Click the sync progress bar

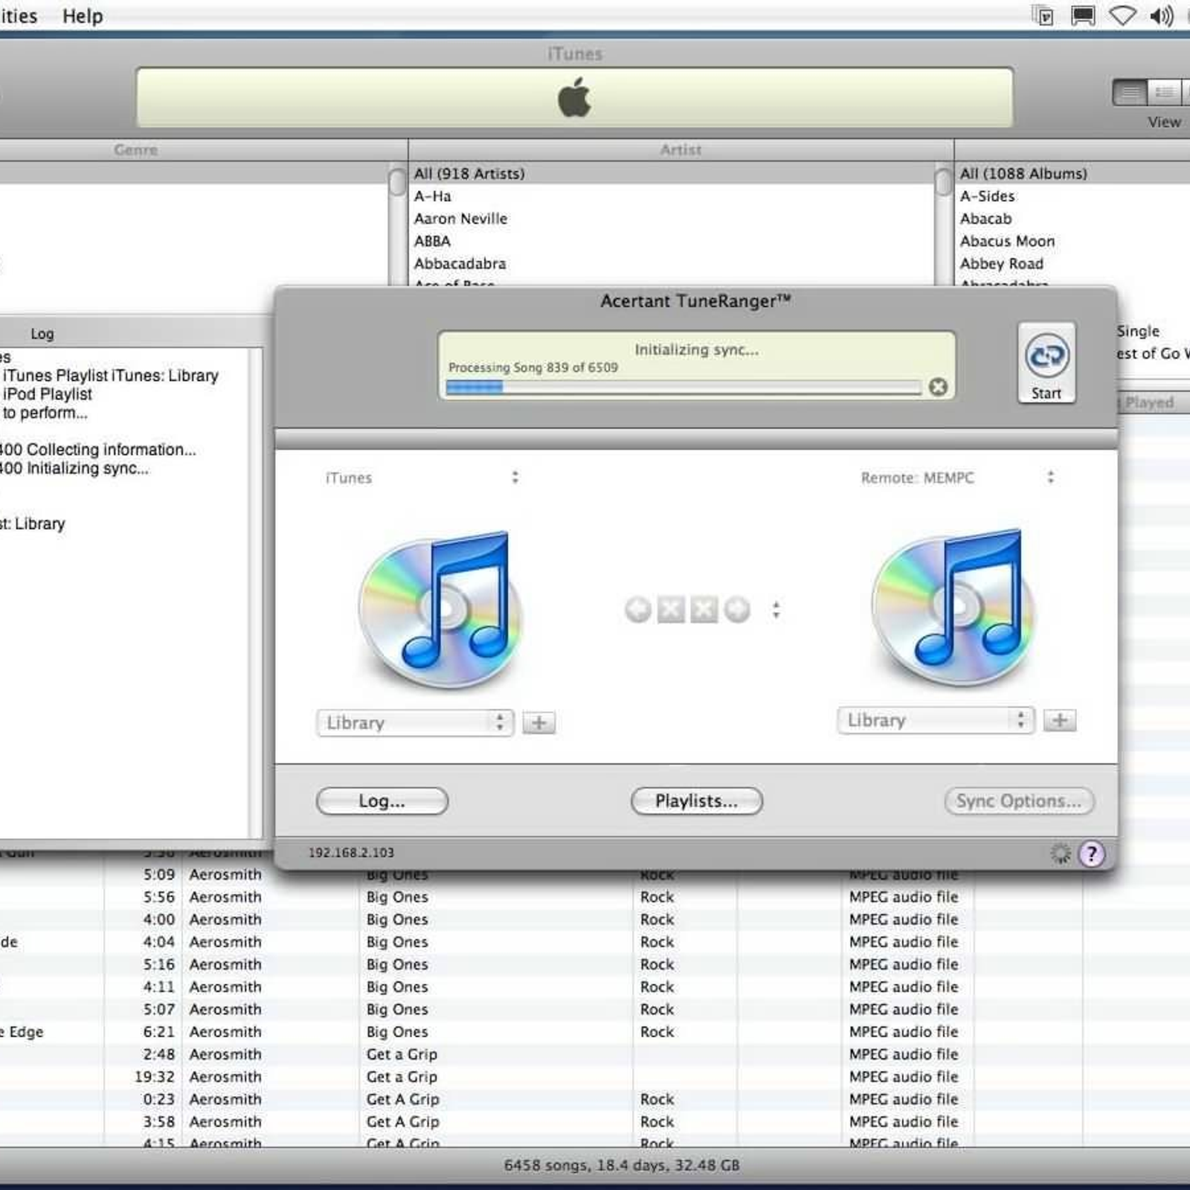(x=684, y=387)
